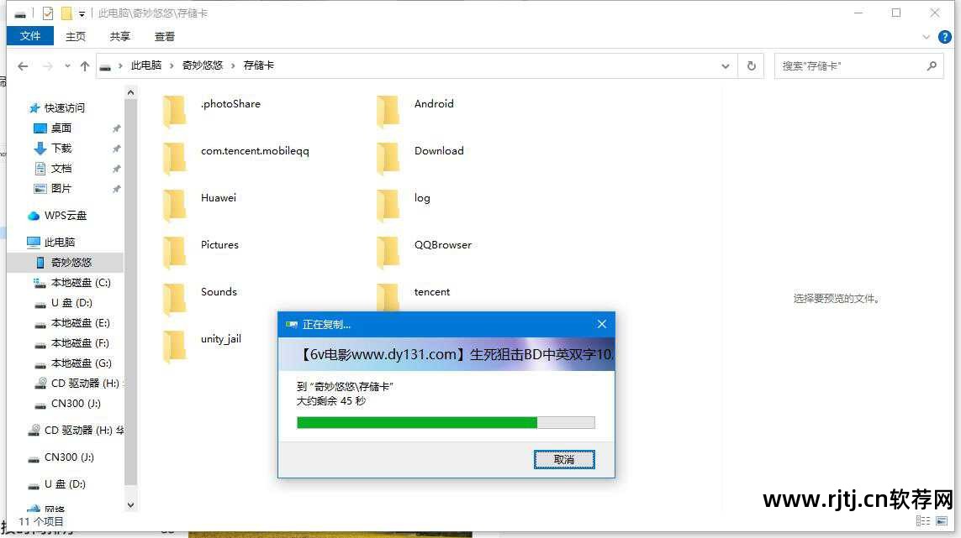Viewport: 961px width, 538px height.
Task: Select the Pictures folder icon
Action: (x=175, y=253)
